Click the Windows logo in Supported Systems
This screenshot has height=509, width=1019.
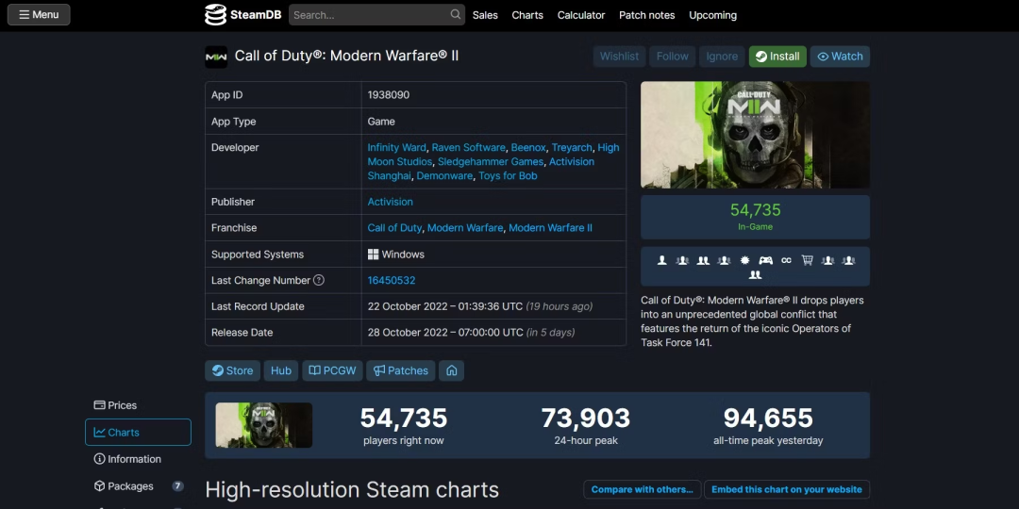[373, 254]
